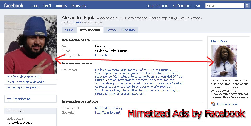
Task: Click the Hace 34 minutos timestamp
Action: (93, 22)
